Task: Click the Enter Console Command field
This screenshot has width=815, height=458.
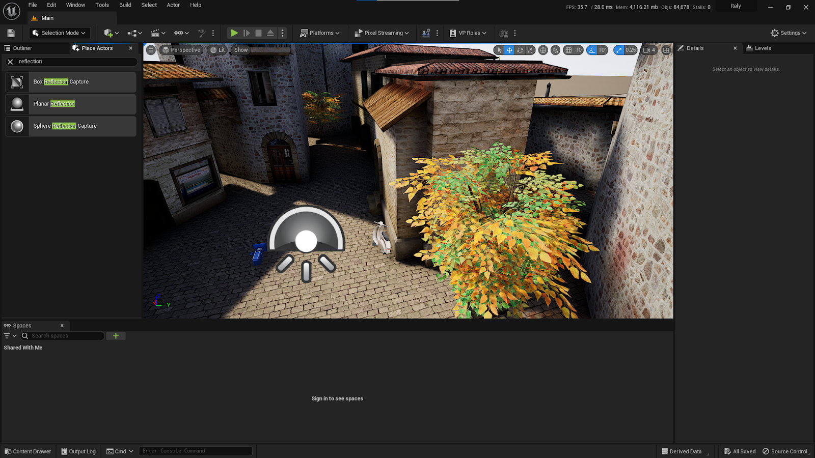Action: [x=195, y=451]
